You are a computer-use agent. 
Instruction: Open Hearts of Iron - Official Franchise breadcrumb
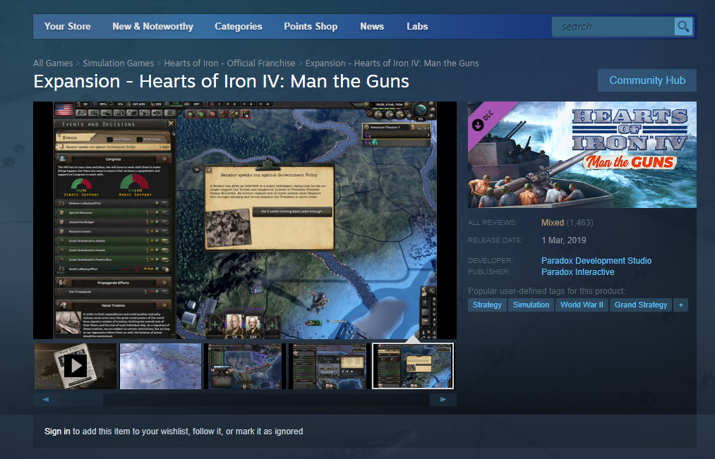pos(229,63)
